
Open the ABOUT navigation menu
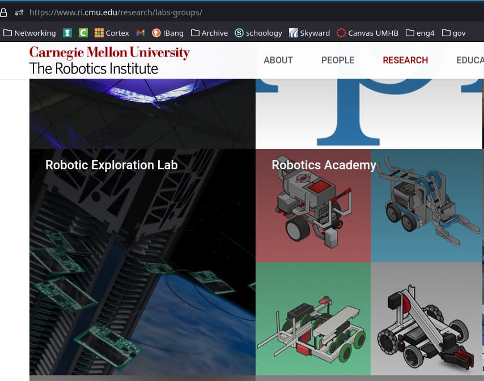(x=278, y=60)
